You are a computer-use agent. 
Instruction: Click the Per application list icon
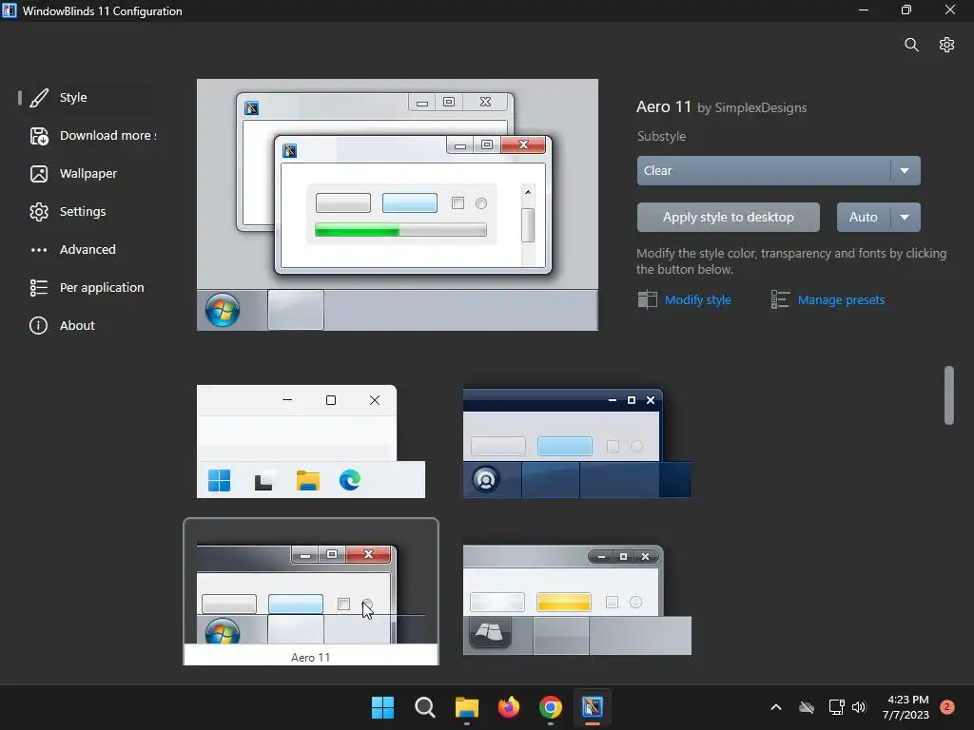[x=38, y=288]
